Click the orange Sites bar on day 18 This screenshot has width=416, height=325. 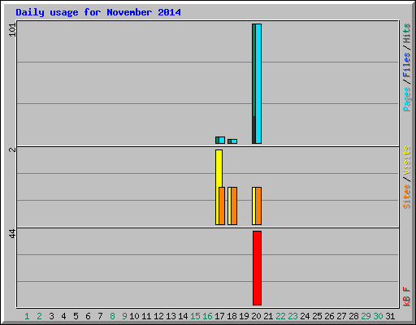pyautogui.click(x=234, y=206)
